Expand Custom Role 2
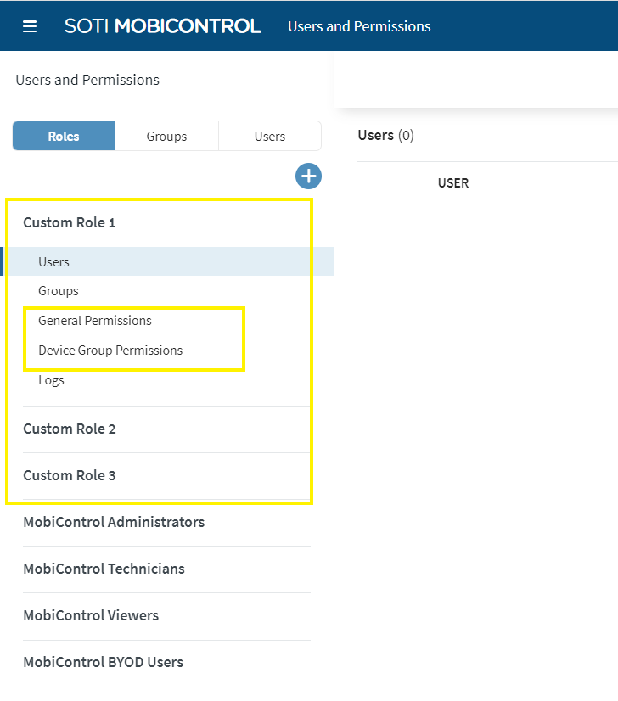 70,429
